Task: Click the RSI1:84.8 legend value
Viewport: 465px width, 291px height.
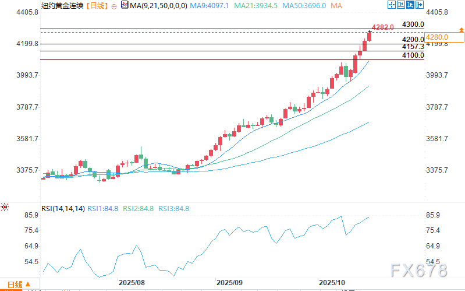Action: [x=104, y=208]
